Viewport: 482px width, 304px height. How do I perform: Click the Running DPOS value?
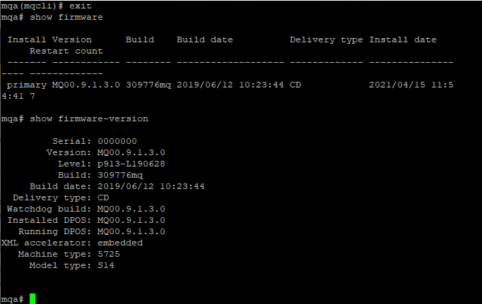131,231
